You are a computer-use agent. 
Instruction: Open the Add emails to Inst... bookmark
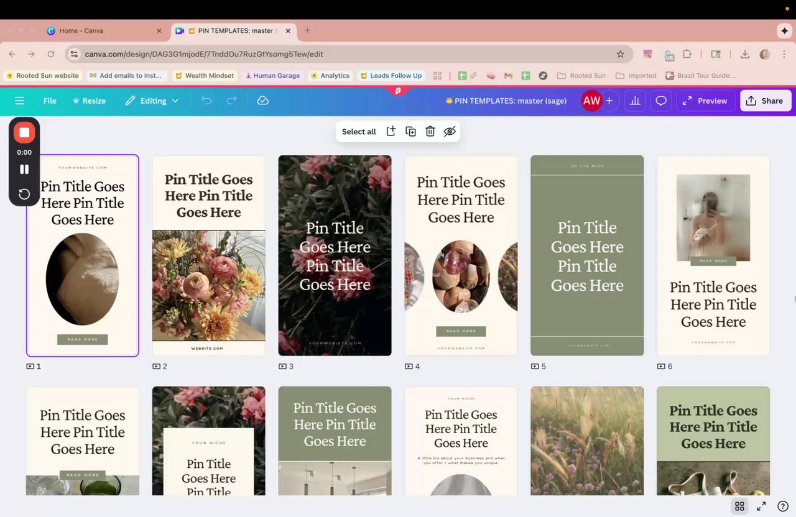[126, 76]
